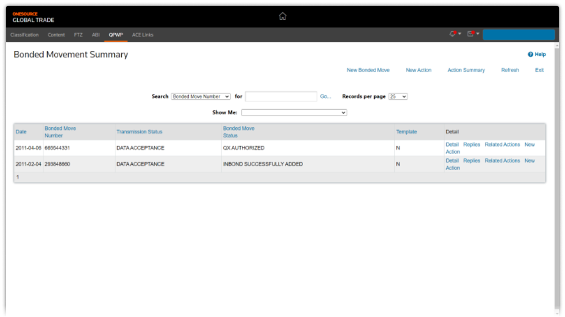
Task: Expand the Show Me dropdown
Action: (x=294, y=113)
